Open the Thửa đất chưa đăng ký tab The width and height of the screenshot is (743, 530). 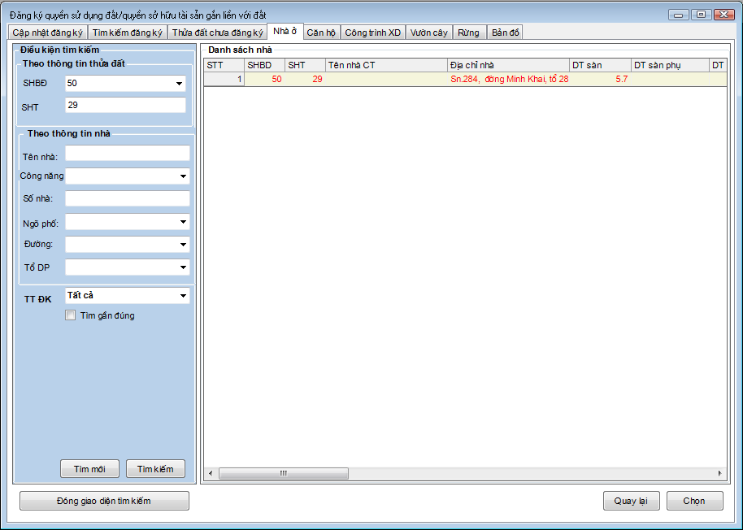point(217,33)
